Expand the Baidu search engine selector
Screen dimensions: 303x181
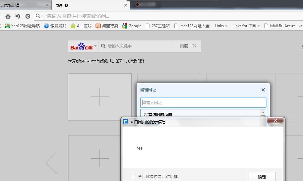83,46
